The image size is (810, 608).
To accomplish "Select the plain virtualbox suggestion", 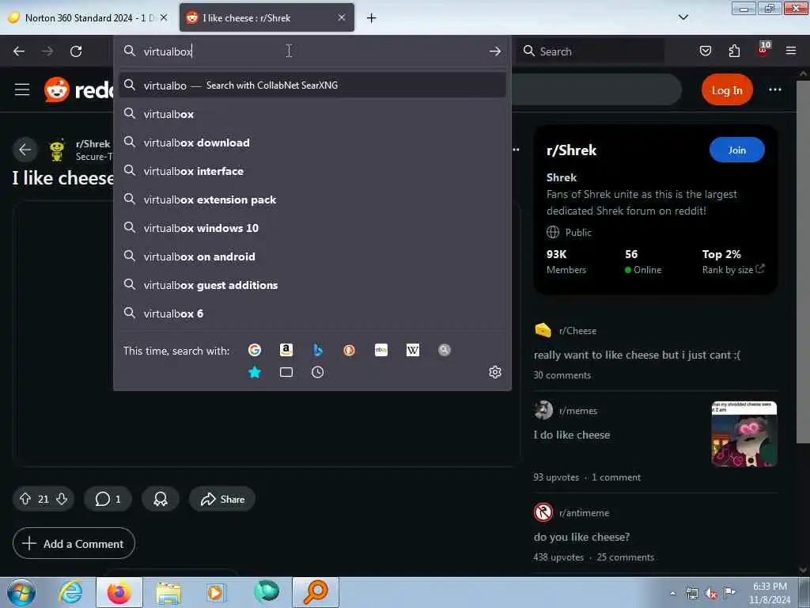I will point(312,114).
